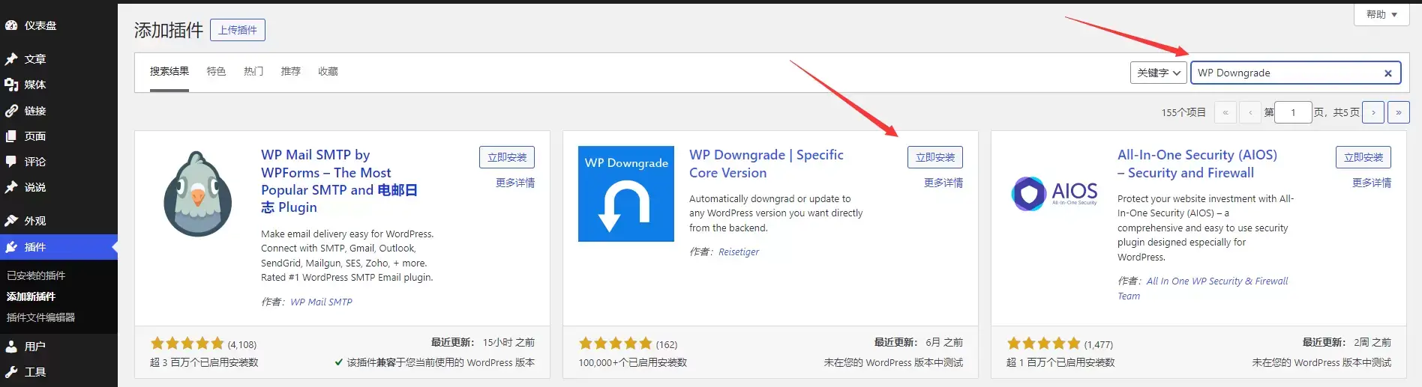Open the 外观 paintbrush icon
Viewport: 1422px width, 387px height.
point(11,221)
